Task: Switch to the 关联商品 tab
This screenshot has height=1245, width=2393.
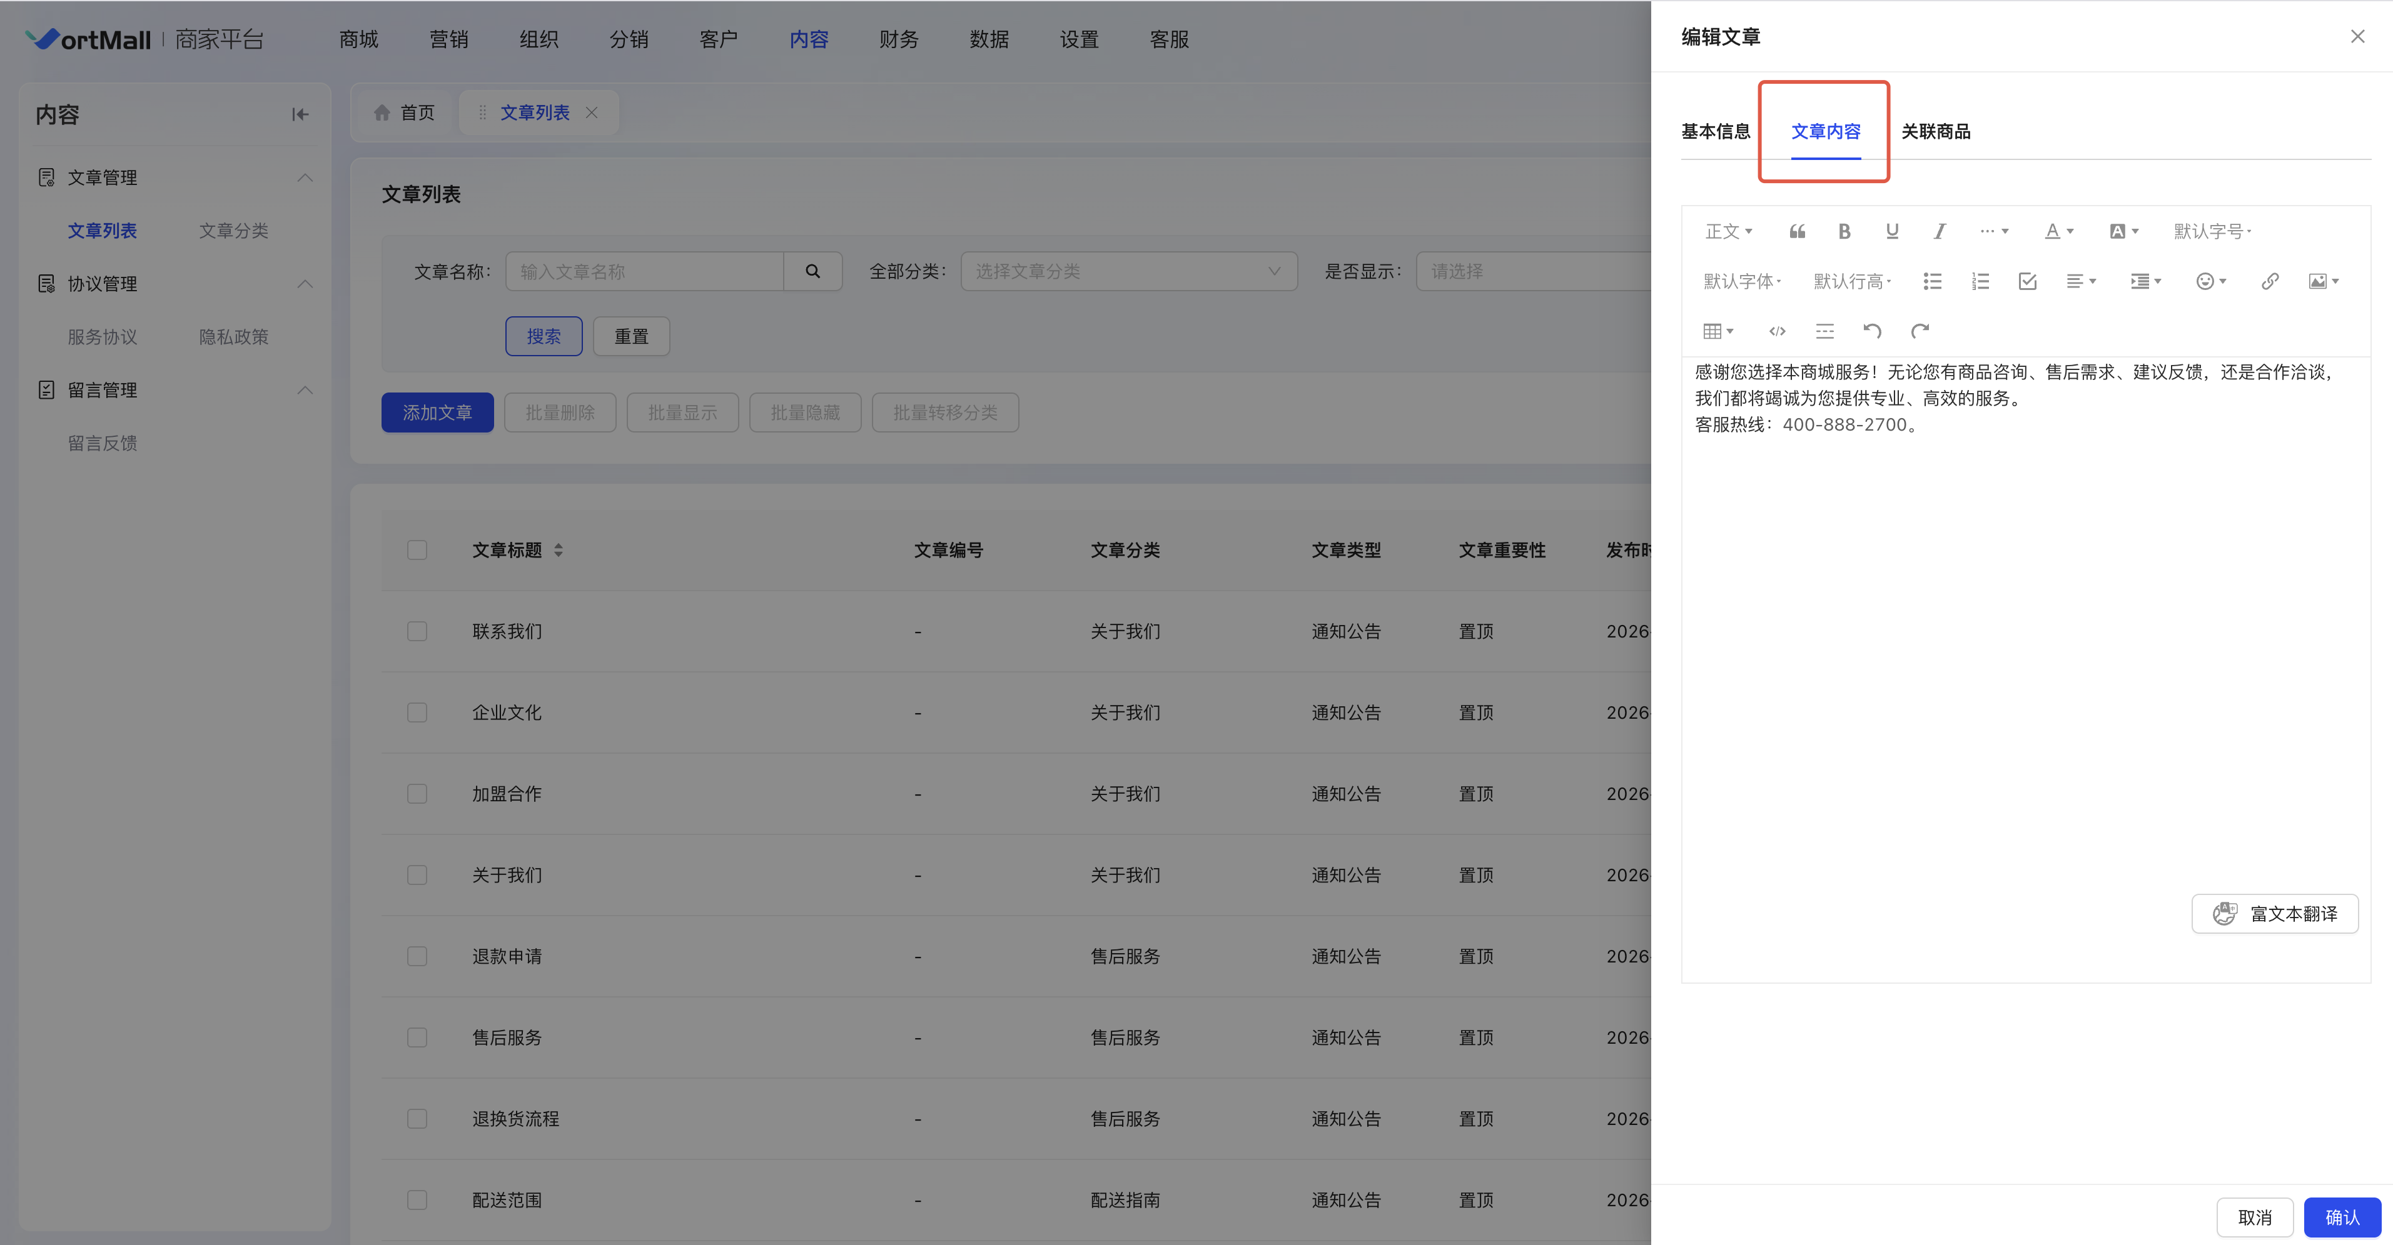Action: (x=1935, y=132)
